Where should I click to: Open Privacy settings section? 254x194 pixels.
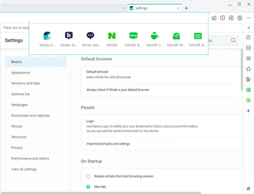coord(17,148)
